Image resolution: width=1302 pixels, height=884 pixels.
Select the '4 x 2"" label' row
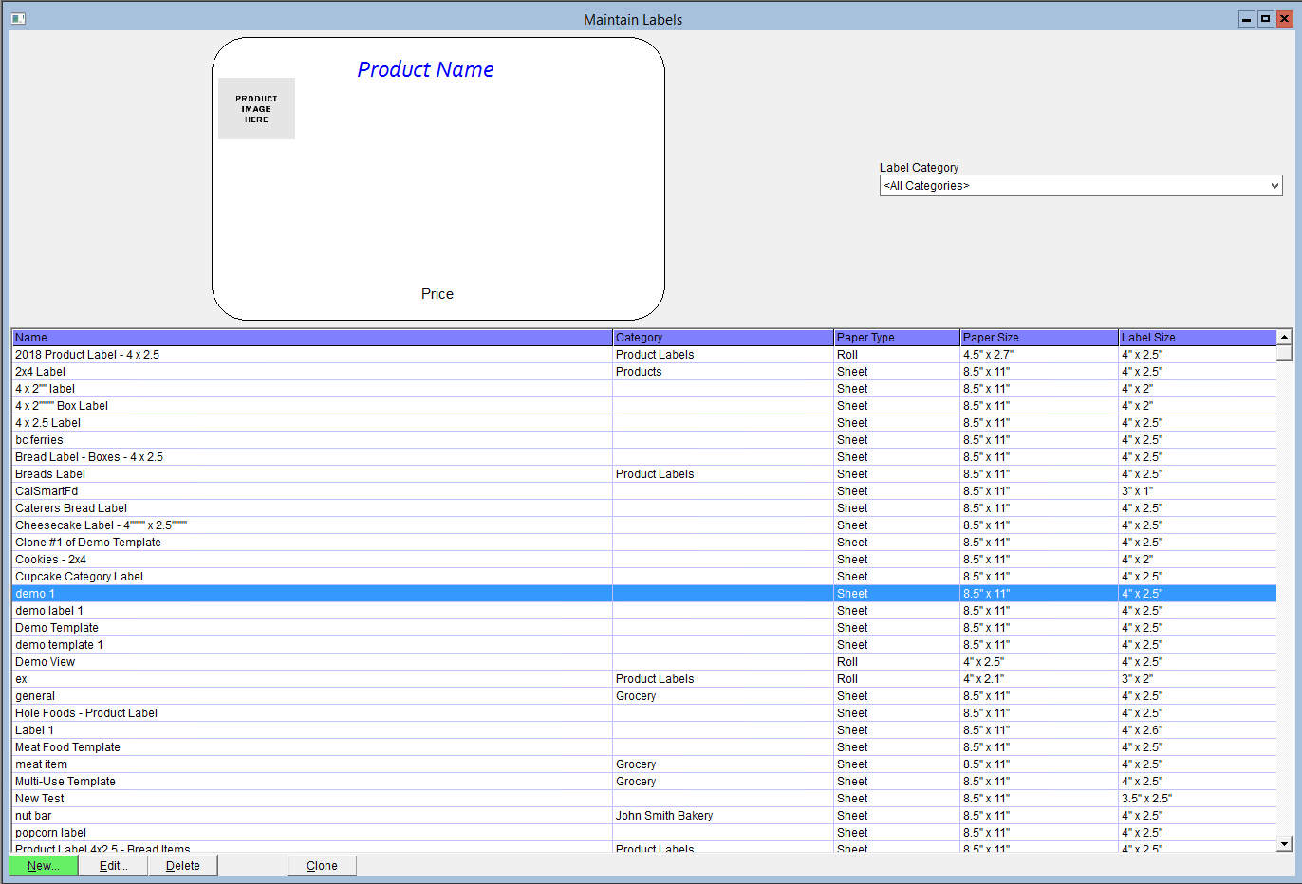pos(644,389)
